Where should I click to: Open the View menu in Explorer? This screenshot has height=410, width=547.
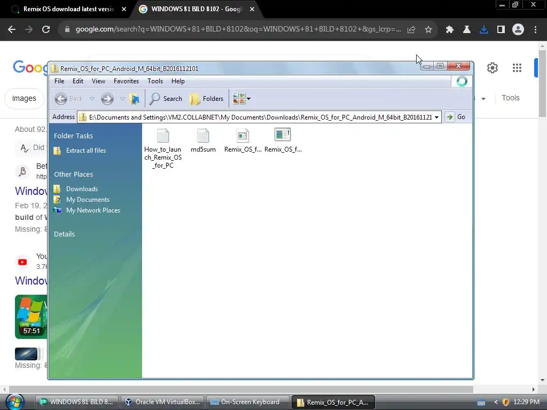click(x=98, y=81)
